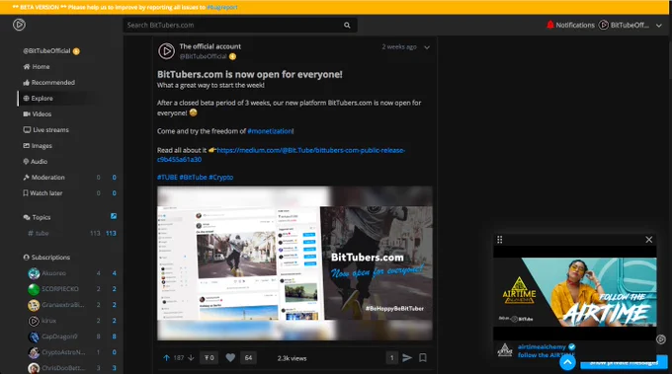
Task: Share the post with the paper plane icon
Action: (x=407, y=358)
